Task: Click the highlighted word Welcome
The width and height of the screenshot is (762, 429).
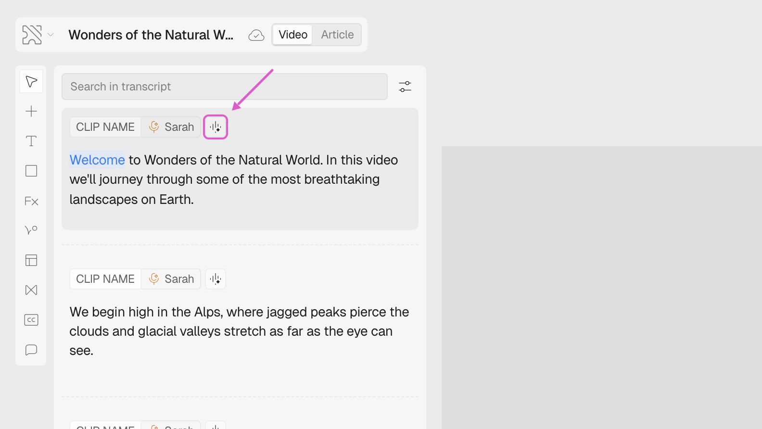Action: [97, 160]
